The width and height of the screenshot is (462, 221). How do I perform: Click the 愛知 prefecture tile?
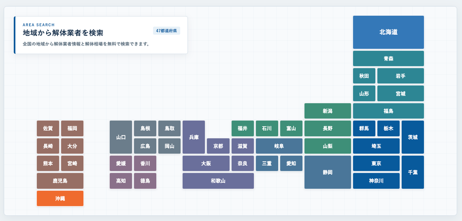pyautogui.click(x=291, y=163)
